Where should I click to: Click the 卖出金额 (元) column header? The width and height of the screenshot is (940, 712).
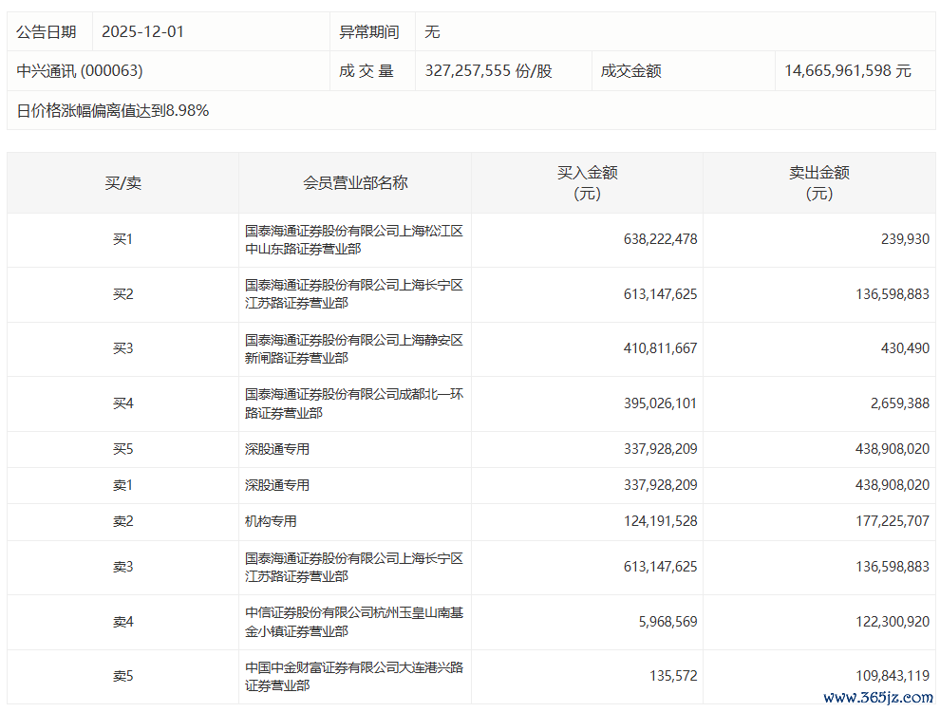click(819, 183)
